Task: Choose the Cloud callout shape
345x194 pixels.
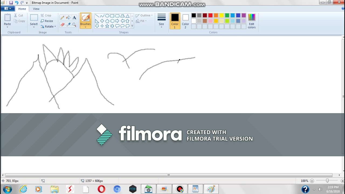Action: [128, 26]
